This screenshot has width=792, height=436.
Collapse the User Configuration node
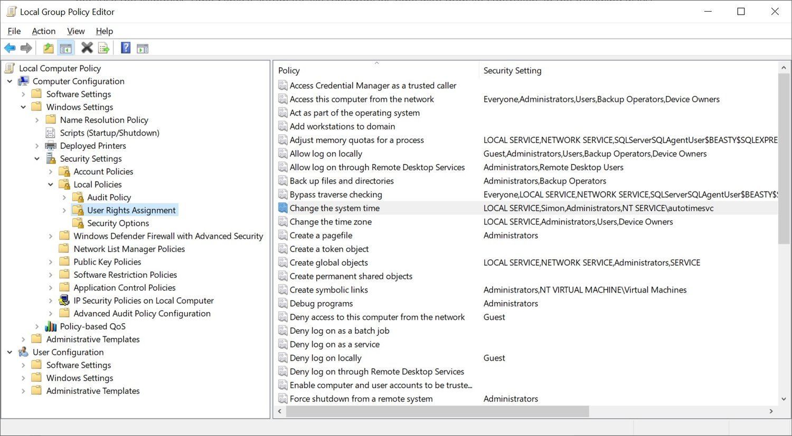click(x=10, y=352)
